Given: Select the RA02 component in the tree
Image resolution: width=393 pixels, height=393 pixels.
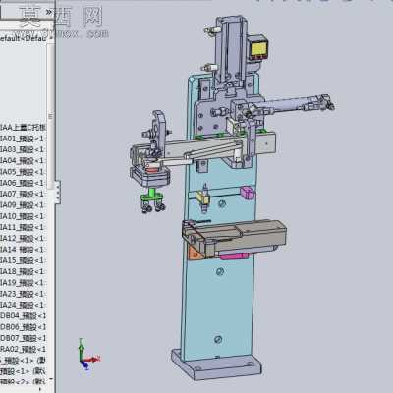Looking at the screenshot, I should click(23, 349).
